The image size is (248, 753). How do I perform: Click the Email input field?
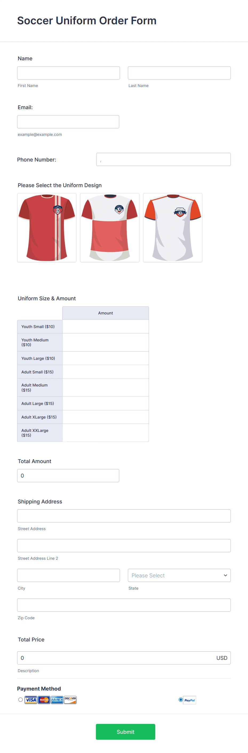[68, 121]
